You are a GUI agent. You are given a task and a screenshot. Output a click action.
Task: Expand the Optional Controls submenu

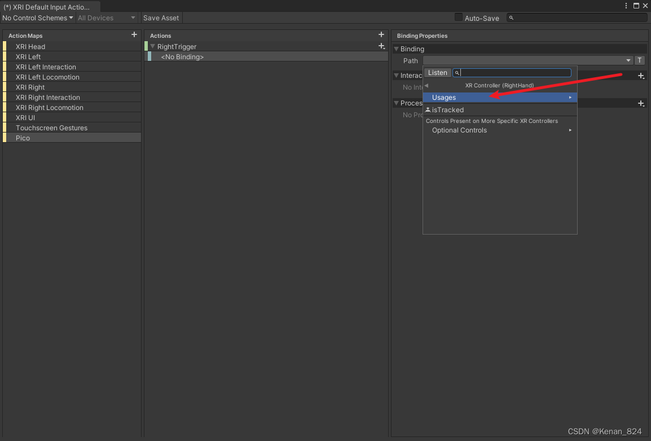[459, 130]
